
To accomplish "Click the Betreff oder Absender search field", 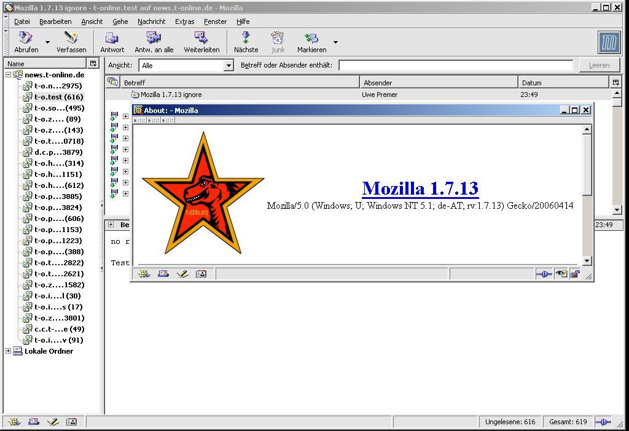I will coord(455,65).
